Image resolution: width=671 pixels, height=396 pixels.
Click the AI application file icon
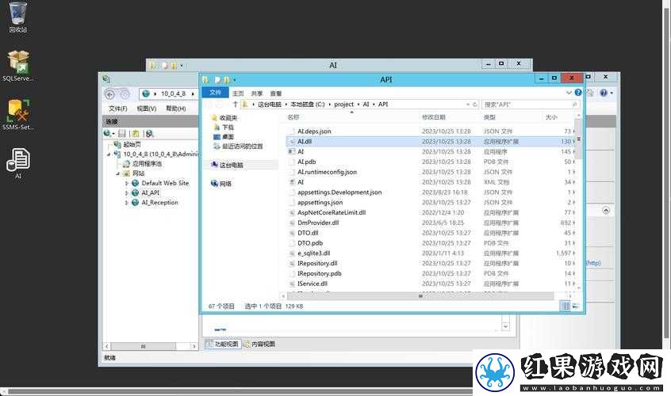[x=291, y=151]
